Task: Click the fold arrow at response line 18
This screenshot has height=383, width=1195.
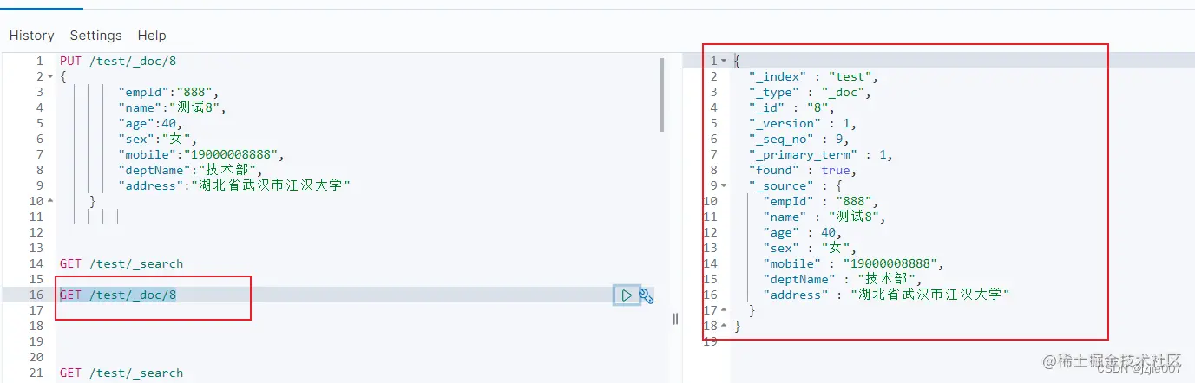Action: [724, 327]
